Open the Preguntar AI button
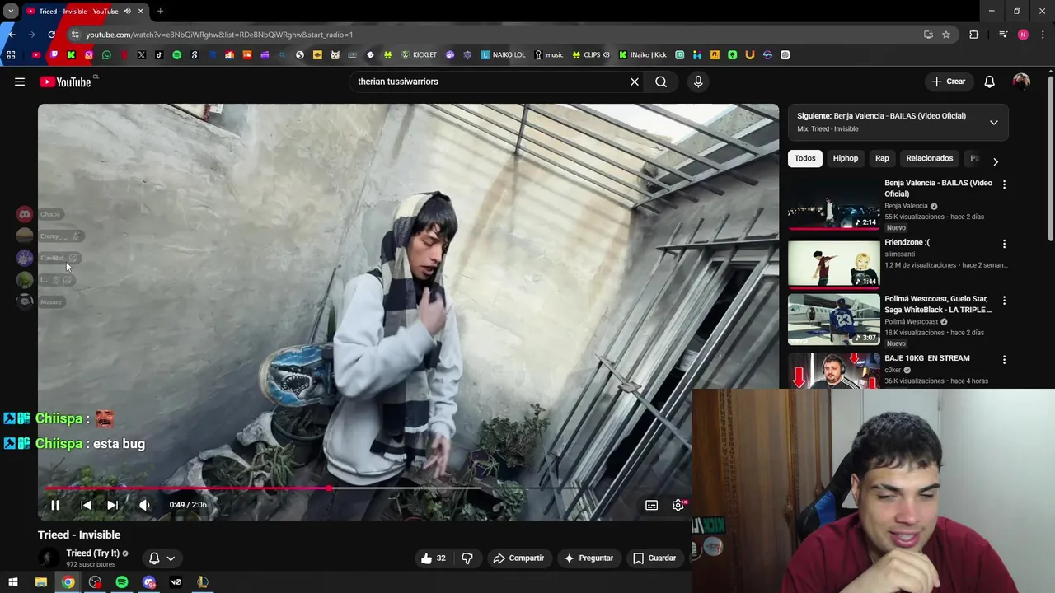 (x=588, y=558)
